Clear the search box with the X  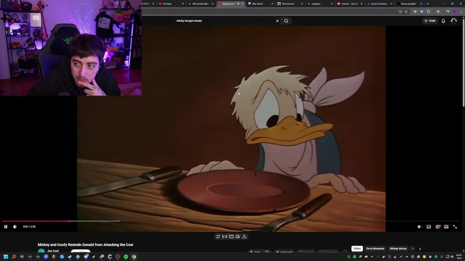click(277, 21)
